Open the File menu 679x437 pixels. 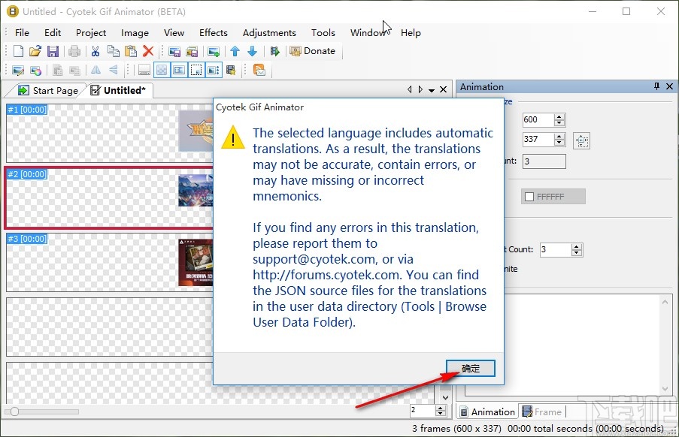coord(22,33)
